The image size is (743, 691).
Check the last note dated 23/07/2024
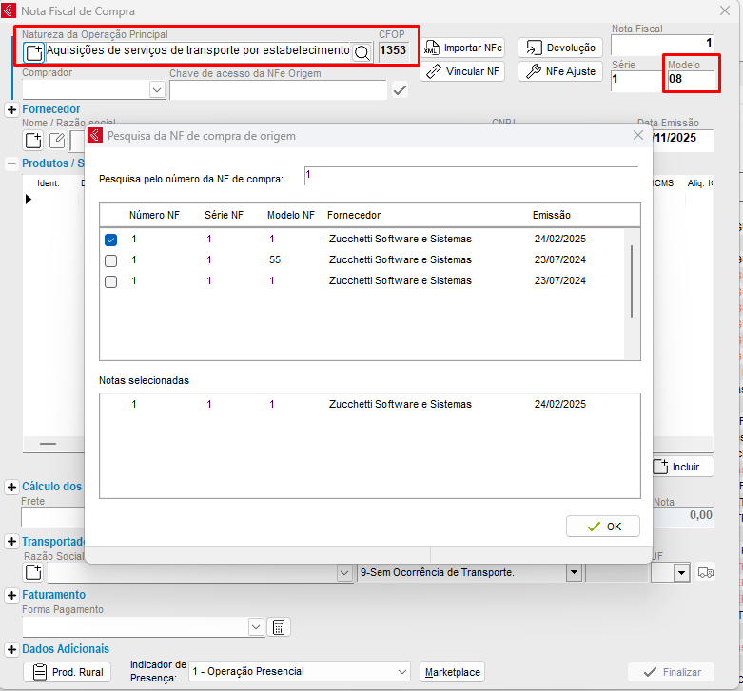[111, 281]
